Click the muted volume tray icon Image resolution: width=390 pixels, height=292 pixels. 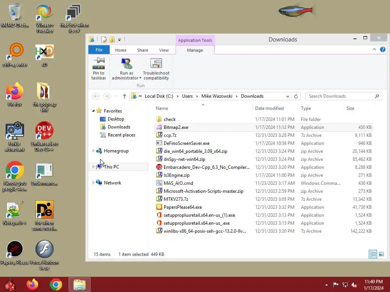[354, 284]
